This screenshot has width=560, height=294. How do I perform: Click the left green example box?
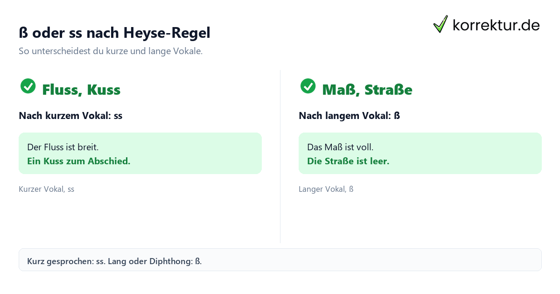coord(140,153)
